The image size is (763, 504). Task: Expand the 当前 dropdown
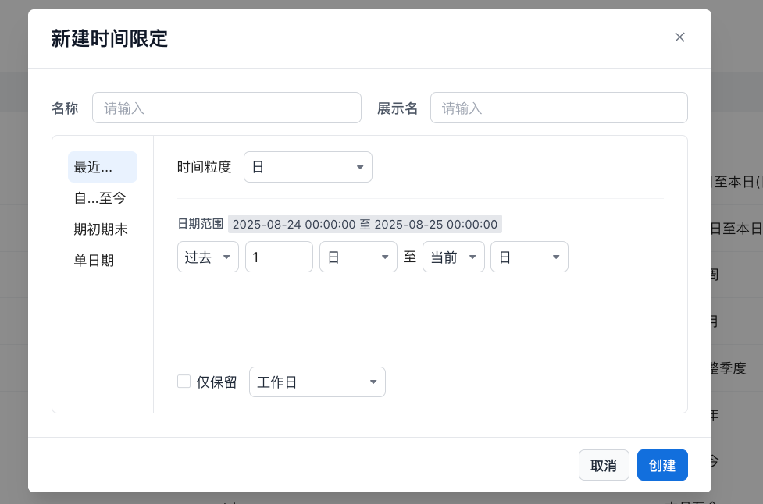pyautogui.click(x=453, y=257)
